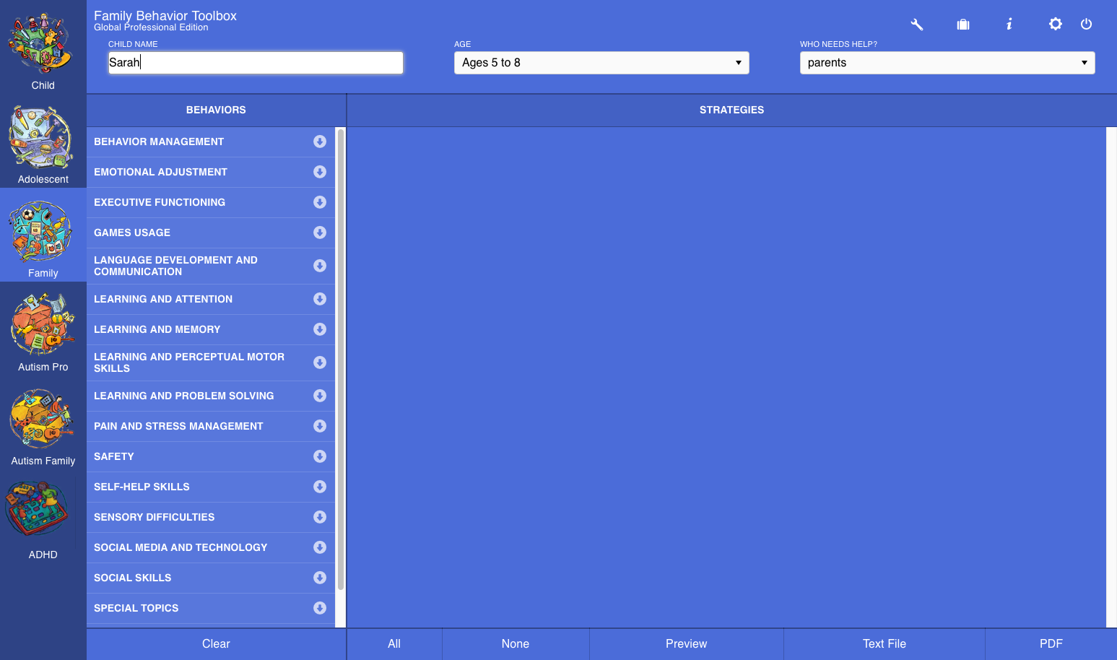Expand Pain and Stress Management
Screen dimensions: 1117x660
[319, 426]
